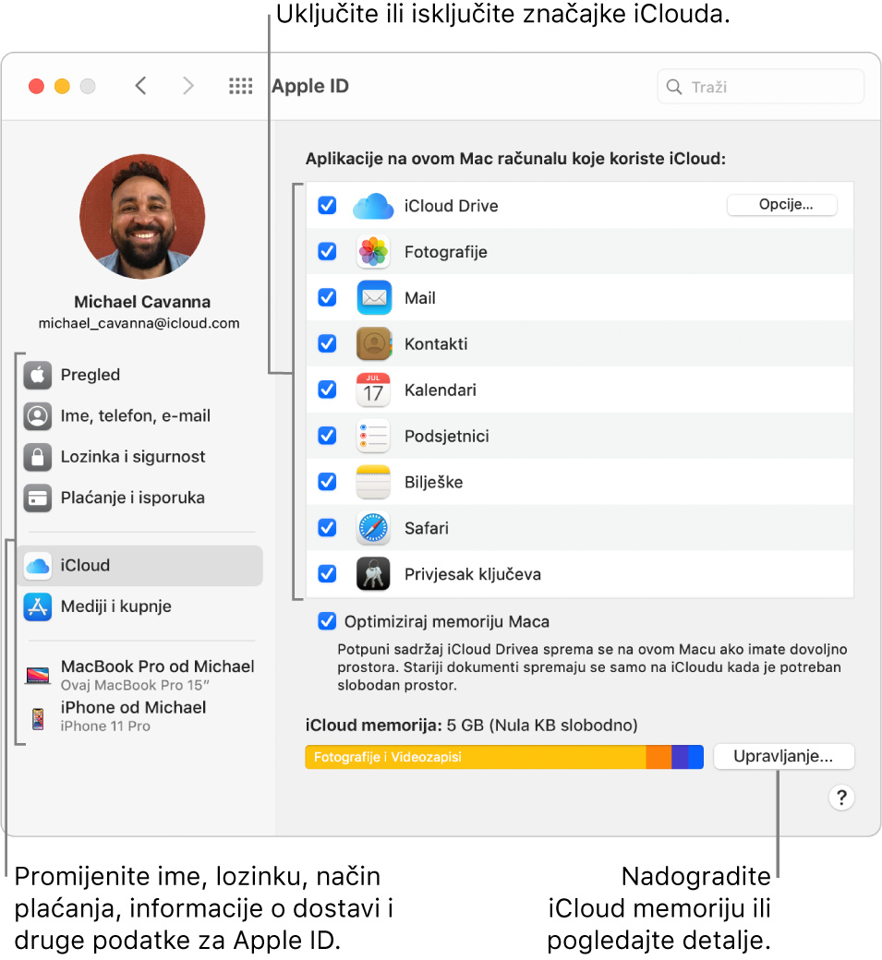The height and width of the screenshot is (960, 882).
Task: Open help with the question mark button
Action: tap(841, 798)
